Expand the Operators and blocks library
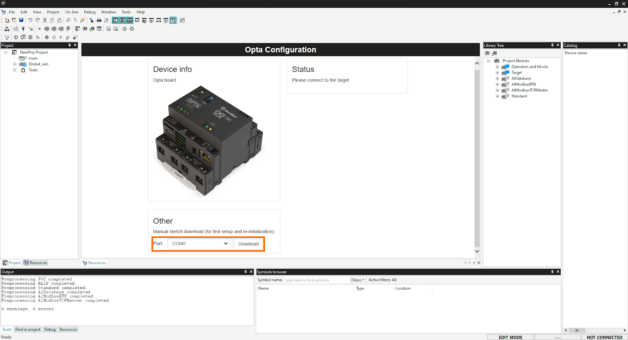Image resolution: width=628 pixels, height=340 pixels. click(497, 67)
